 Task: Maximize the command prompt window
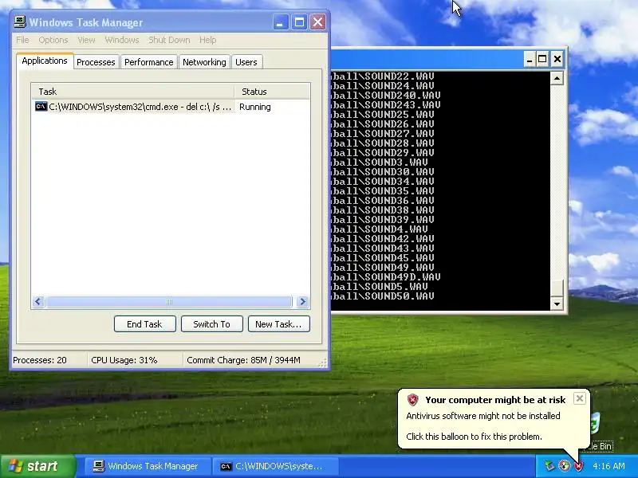coord(542,59)
